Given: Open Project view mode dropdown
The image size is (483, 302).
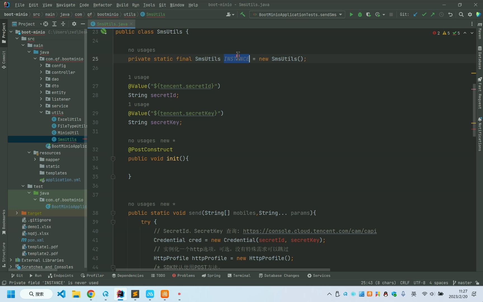Looking at the screenshot, I should coord(41,24).
